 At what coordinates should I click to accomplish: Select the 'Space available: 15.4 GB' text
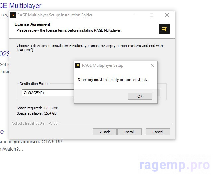(x=37, y=113)
